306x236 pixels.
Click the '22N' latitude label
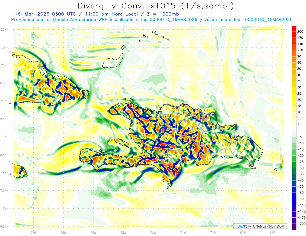3,29
